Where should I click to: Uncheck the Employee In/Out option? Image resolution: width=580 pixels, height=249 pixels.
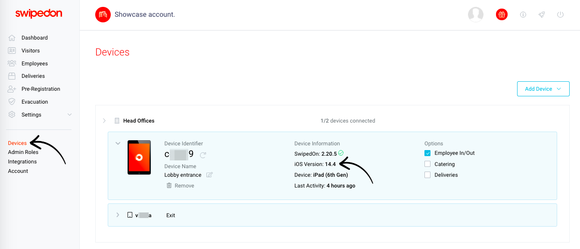tap(427, 153)
